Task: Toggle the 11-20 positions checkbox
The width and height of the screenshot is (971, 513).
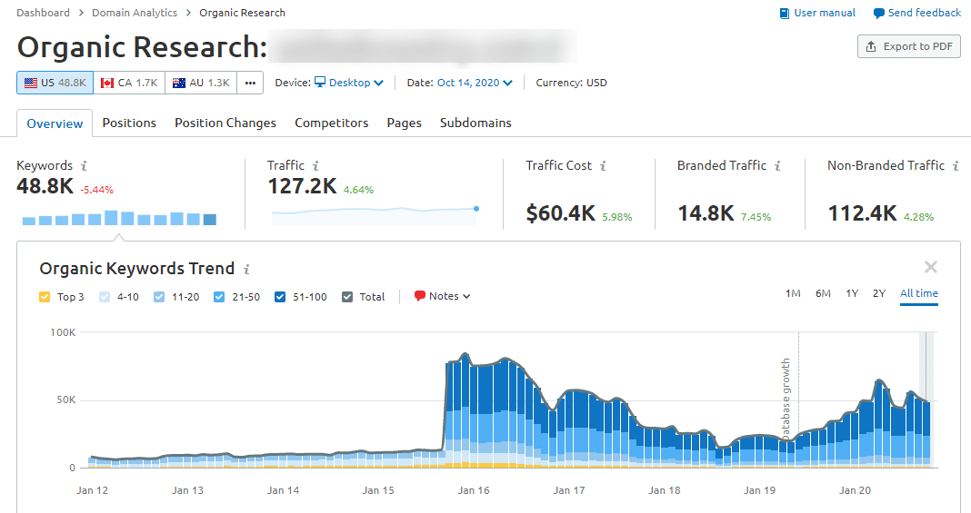Action: (x=159, y=297)
